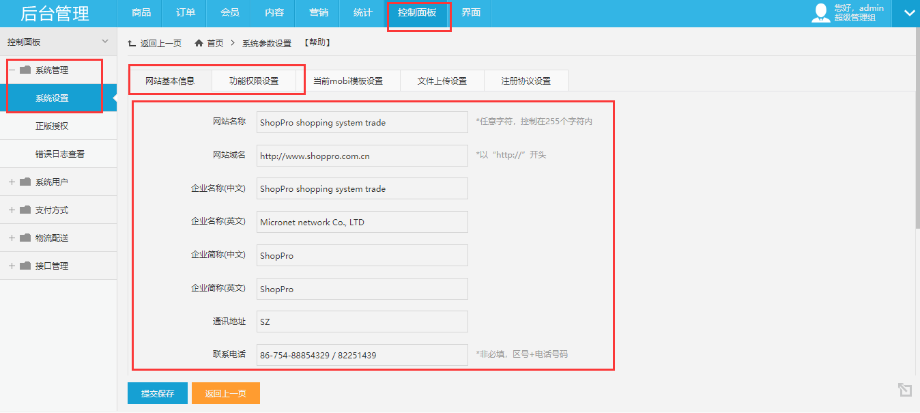Screen dimensions: 920x413
Task: Expand the 物流配送 tree node
Action: (12, 238)
